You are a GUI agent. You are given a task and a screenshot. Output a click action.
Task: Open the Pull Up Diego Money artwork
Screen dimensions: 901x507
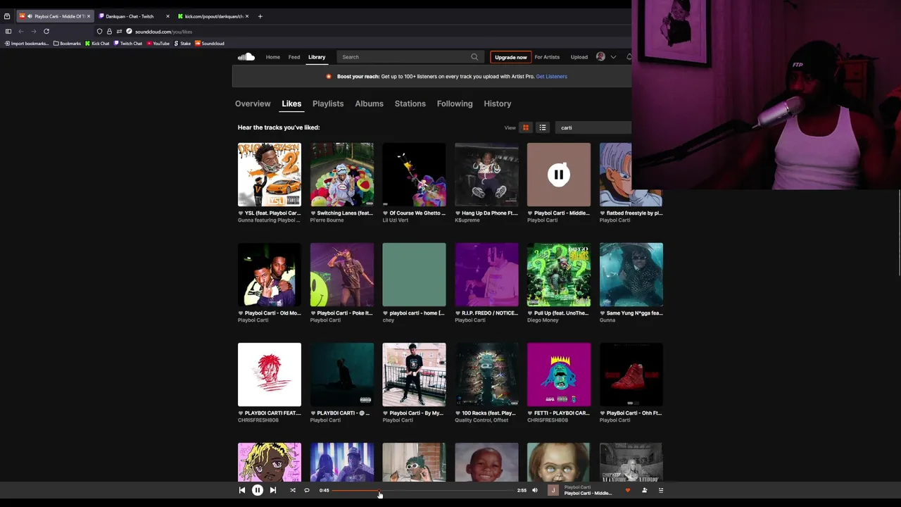point(559,275)
